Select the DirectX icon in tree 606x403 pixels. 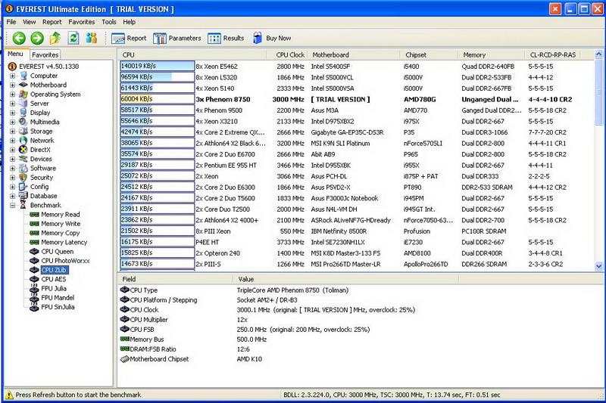pos(23,150)
